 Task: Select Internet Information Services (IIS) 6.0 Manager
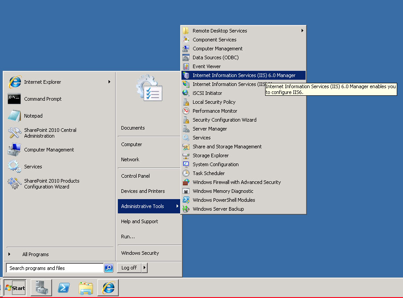243,75
